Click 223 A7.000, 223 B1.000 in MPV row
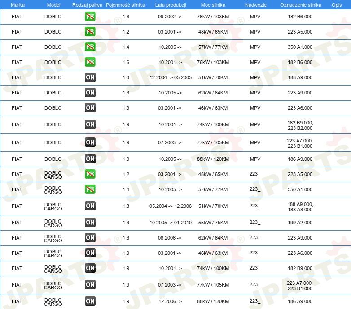Image resolution: width=351 pixels, height=309 pixels. coord(300,143)
